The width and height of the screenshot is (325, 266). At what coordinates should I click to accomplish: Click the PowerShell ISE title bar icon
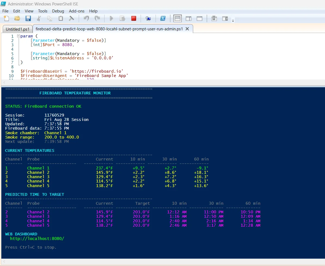coord(3,4)
